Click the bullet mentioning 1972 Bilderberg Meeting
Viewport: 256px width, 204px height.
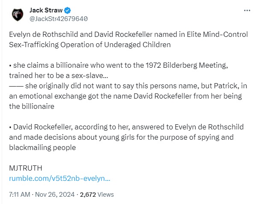tap(119, 66)
